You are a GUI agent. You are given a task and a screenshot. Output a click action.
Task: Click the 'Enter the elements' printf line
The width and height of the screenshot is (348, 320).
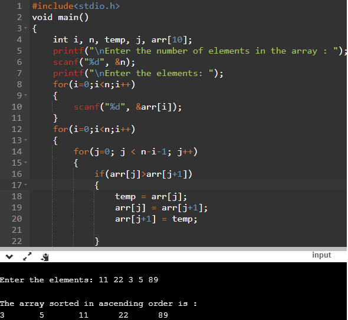138,74
